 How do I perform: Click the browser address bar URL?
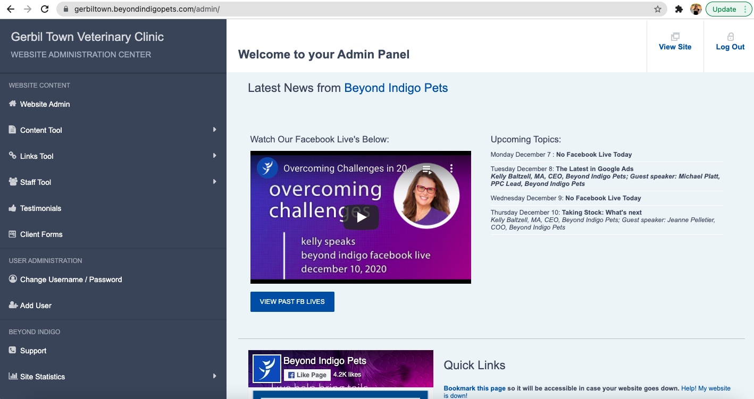pos(147,9)
